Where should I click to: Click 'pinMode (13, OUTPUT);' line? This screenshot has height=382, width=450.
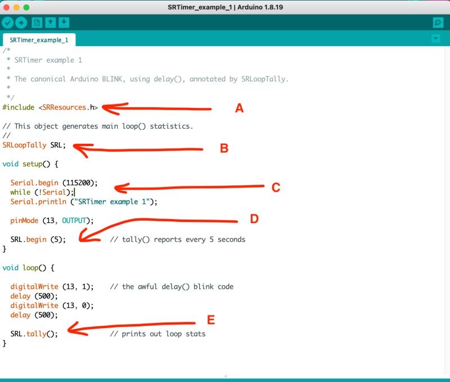pyautogui.click(x=52, y=221)
